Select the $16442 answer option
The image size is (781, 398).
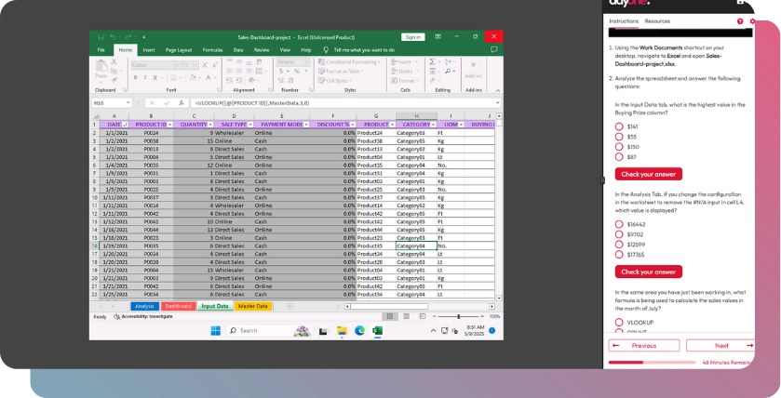[619, 224]
